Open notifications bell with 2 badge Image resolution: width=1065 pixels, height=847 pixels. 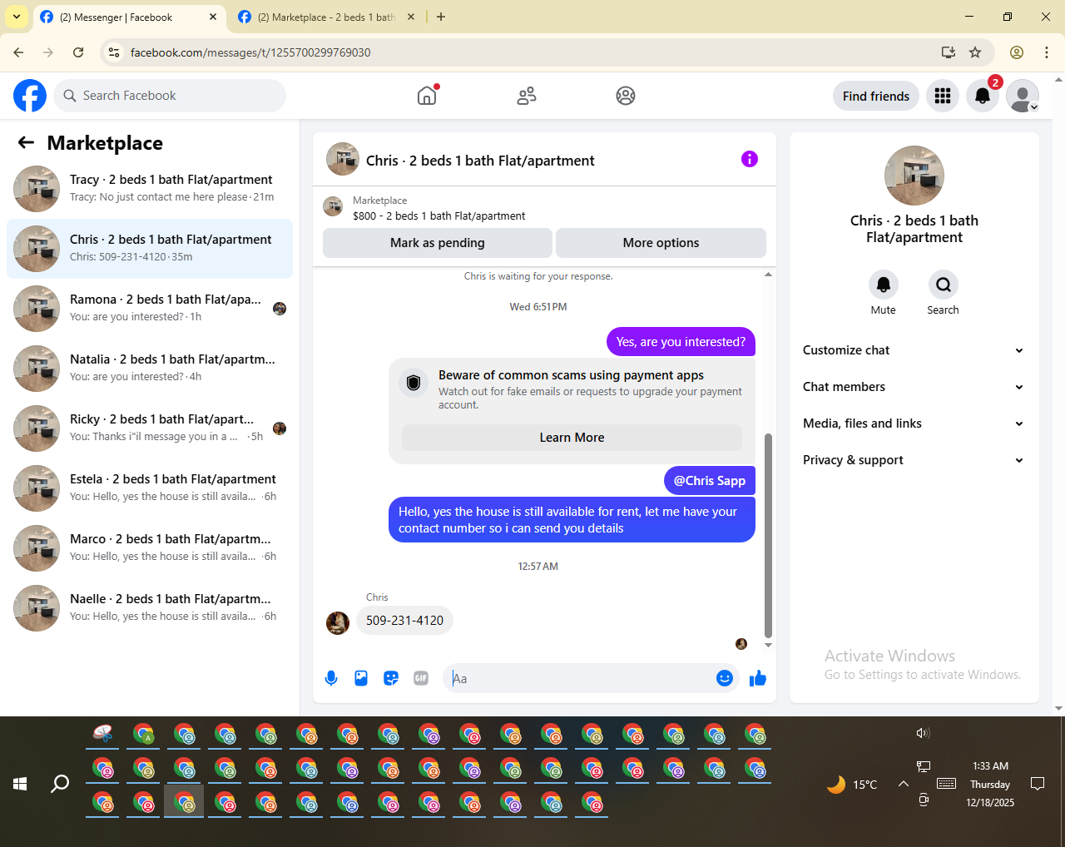pos(983,96)
